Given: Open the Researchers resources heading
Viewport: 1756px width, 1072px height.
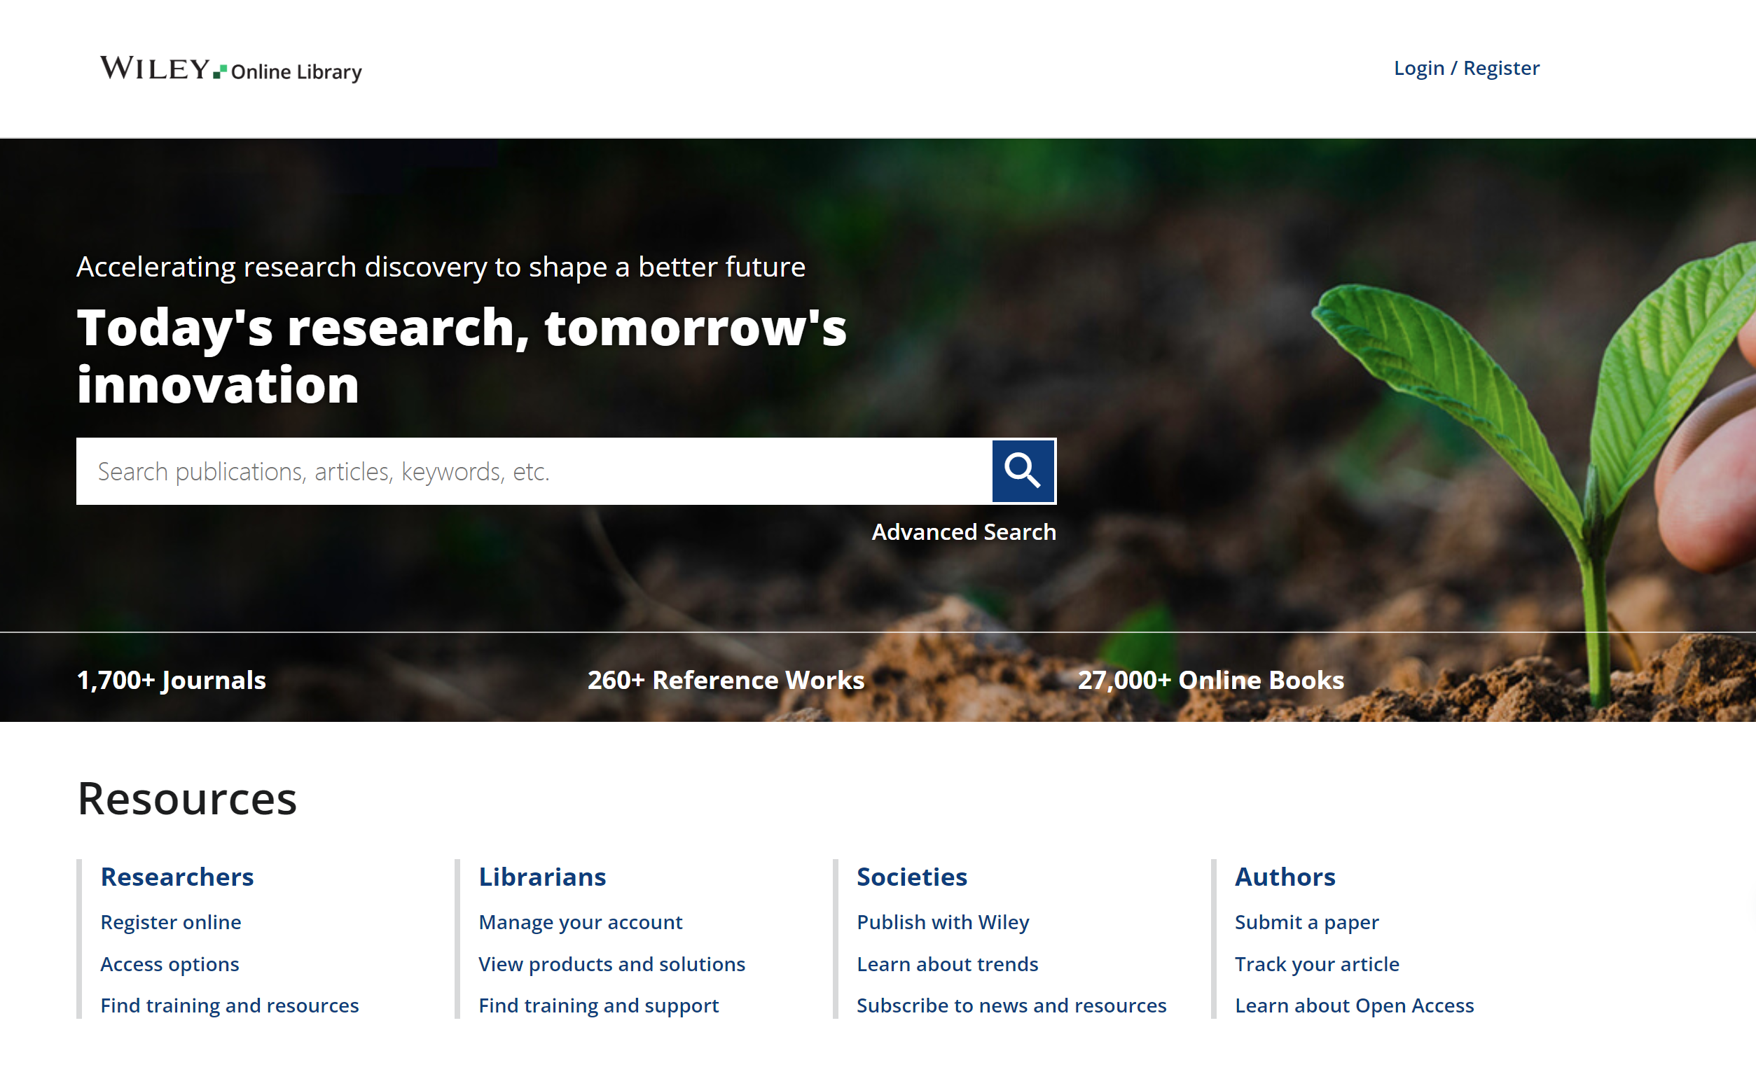Looking at the screenshot, I should coord(177,876).
